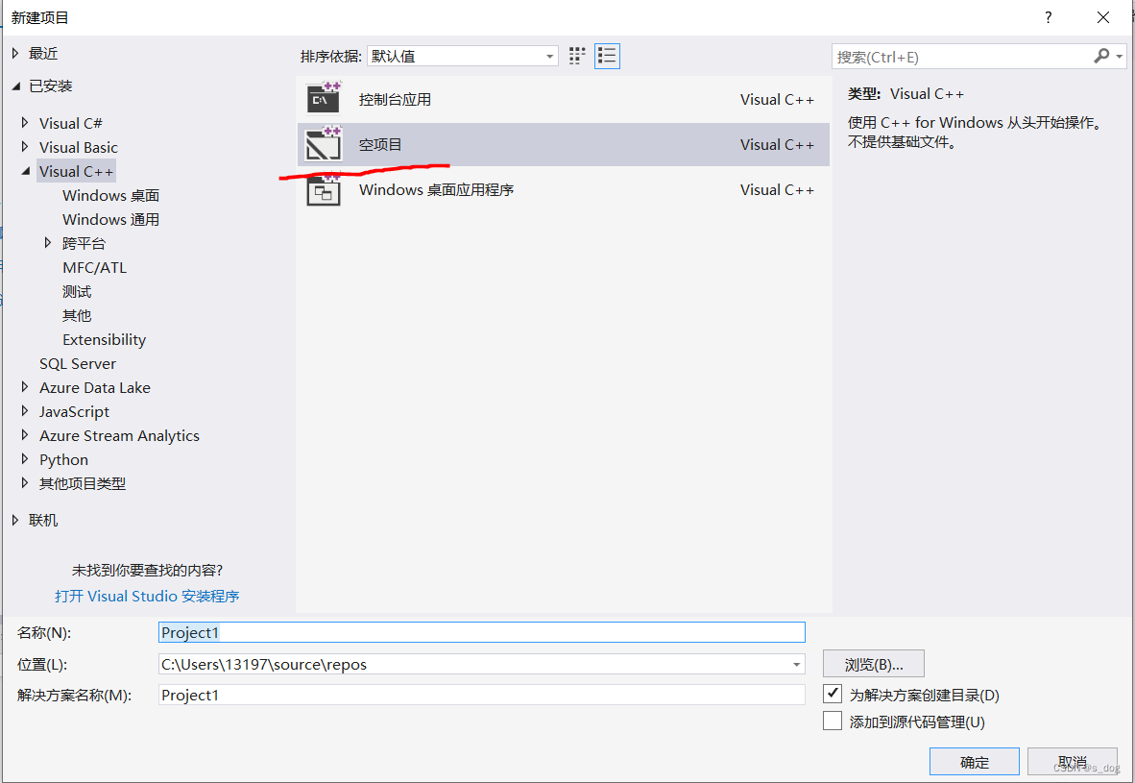Click the OK (确定) button
Image resolution: width=1135 pixels, height=783 pixels.
click(x=975, y=761)
